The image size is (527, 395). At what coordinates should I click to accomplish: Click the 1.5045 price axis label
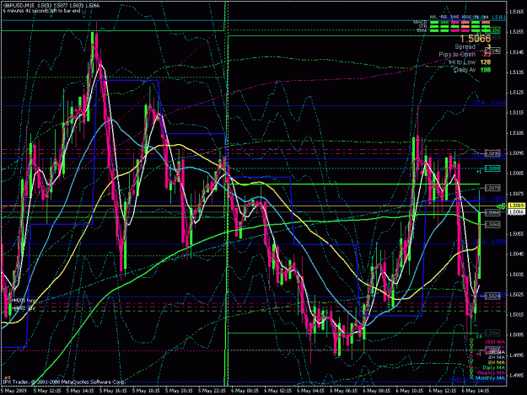pos(517,254)
